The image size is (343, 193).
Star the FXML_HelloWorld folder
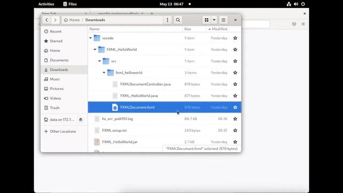235,49
